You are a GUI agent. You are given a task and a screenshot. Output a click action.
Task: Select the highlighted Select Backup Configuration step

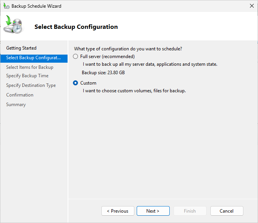click(33, 58)
